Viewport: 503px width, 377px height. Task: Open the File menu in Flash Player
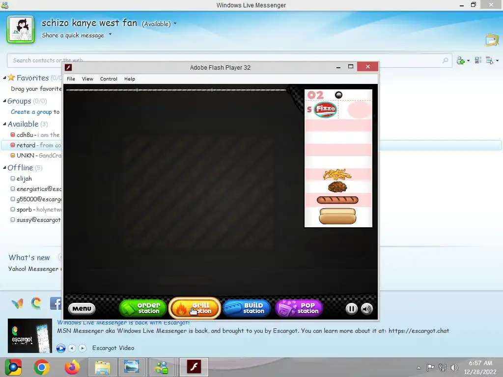[71, 79]
